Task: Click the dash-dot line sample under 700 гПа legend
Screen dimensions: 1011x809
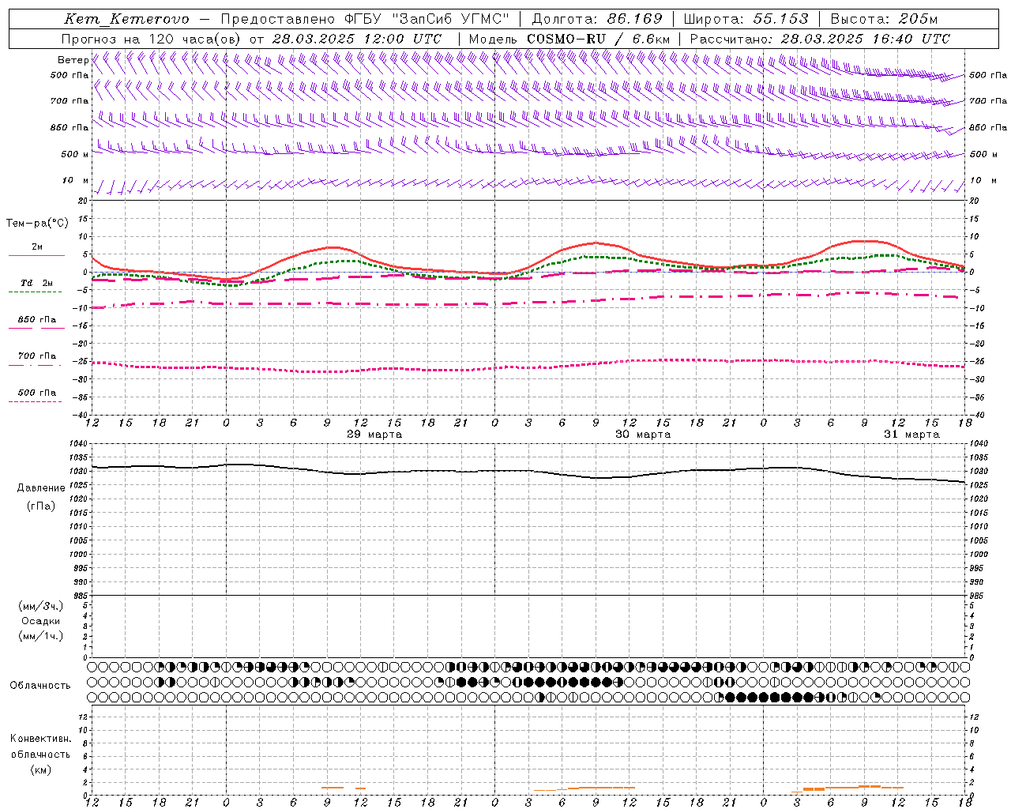Action: click(36, 365)
